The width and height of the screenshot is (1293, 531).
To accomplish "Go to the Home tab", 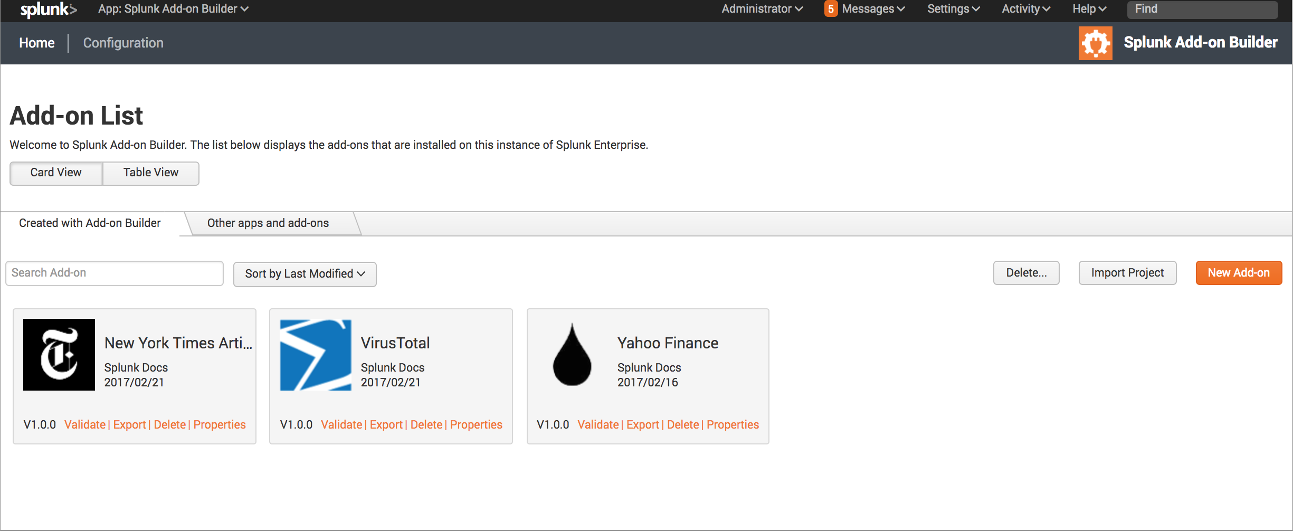I will coord(37,43).
